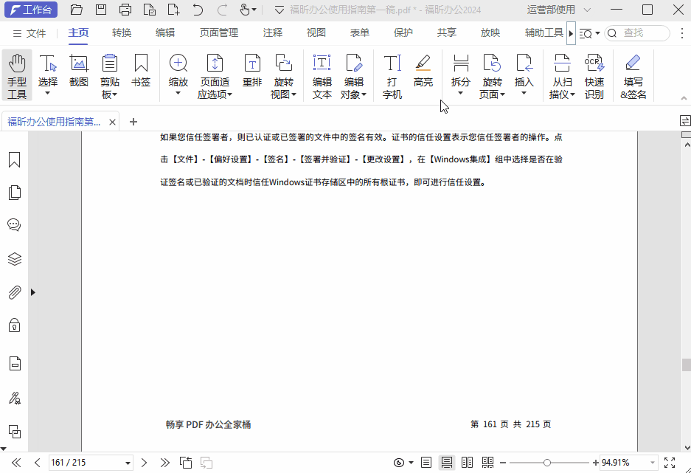
Task: Expand the sidebar panel arrow
Action: point(32,291)
